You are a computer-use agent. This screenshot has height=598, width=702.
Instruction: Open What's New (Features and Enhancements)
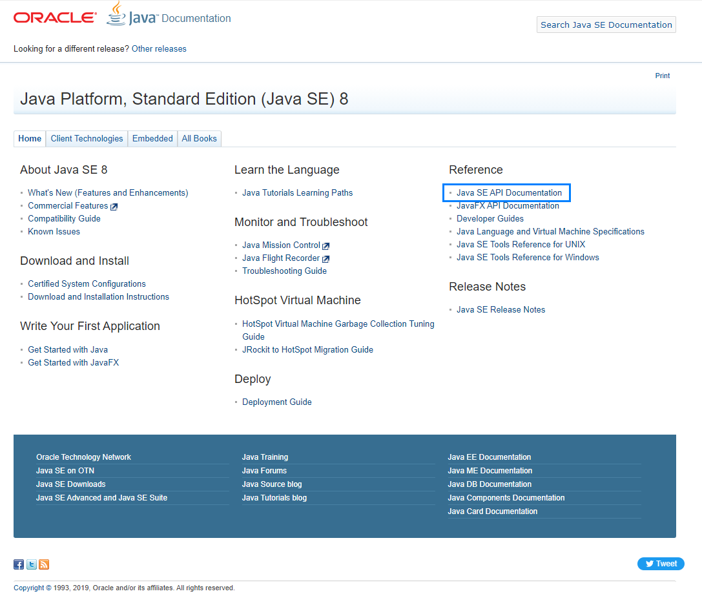108,193
